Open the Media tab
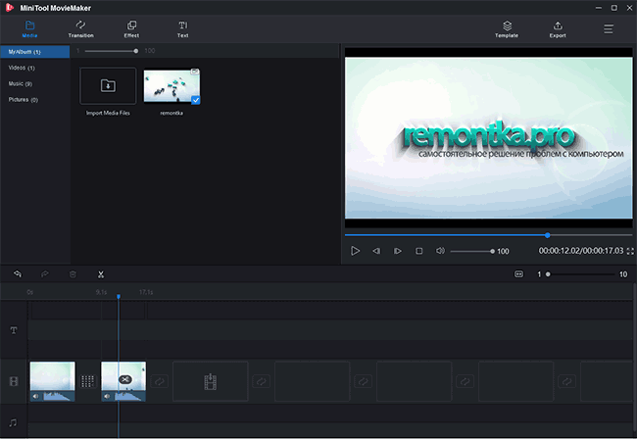This screenshot has width=637, height=439. tap(29, 29)
